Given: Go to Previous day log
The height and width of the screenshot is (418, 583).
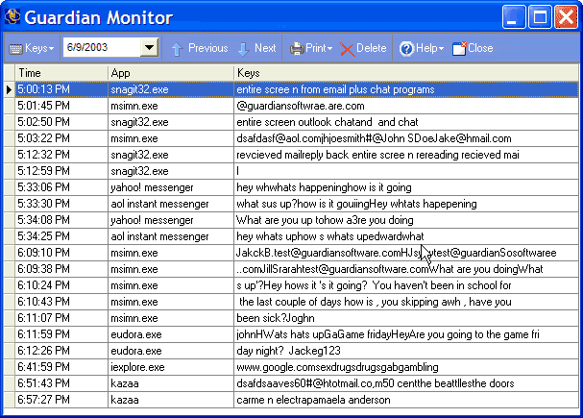Looking at the screenshot, I should [x=200, y=48].
